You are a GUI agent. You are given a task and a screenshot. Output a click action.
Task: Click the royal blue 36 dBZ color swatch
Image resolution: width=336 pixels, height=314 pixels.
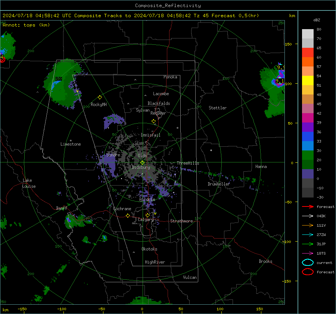[x=308, y=136]
